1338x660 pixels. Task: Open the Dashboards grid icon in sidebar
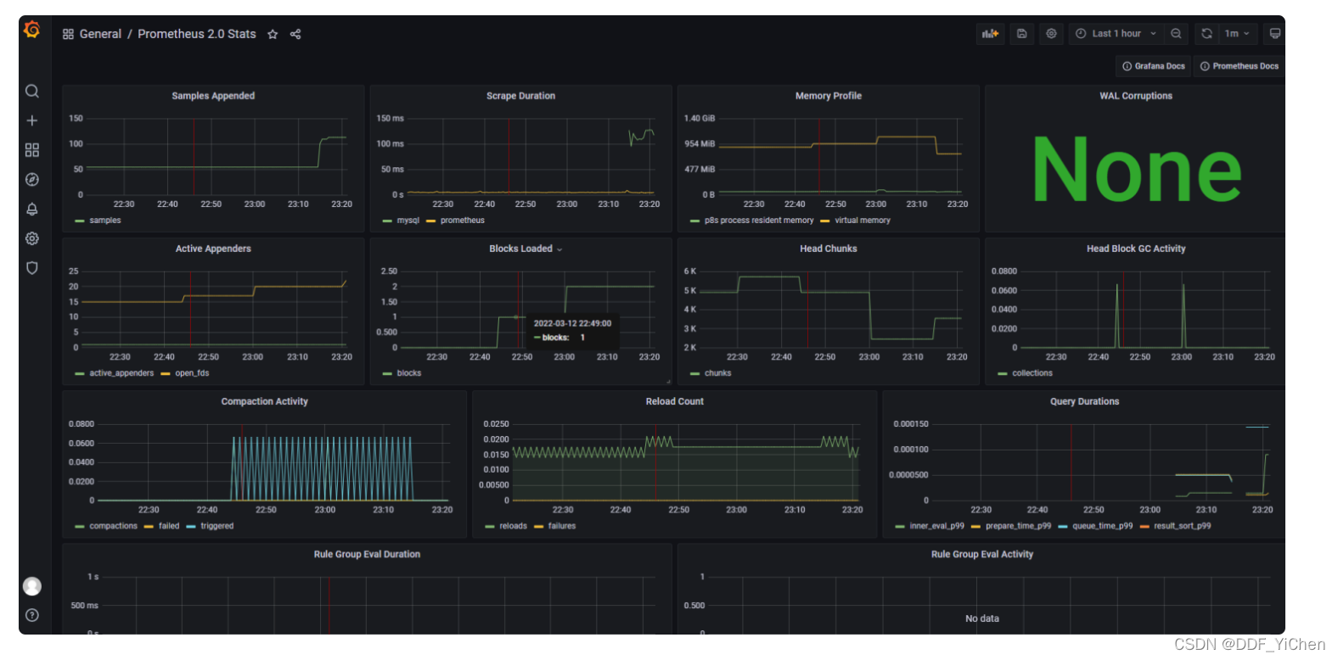32,149
